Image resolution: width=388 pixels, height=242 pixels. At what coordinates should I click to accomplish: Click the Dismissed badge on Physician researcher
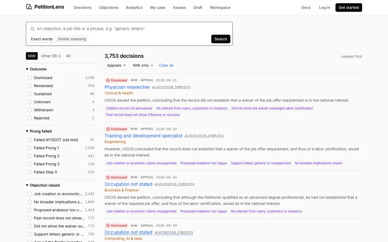116,80
